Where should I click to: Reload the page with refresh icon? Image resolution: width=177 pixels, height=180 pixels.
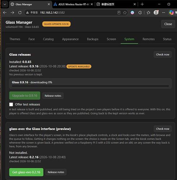tap(20, 13)
